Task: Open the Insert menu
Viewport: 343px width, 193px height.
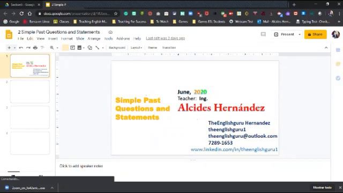Action: click(53, 39)
